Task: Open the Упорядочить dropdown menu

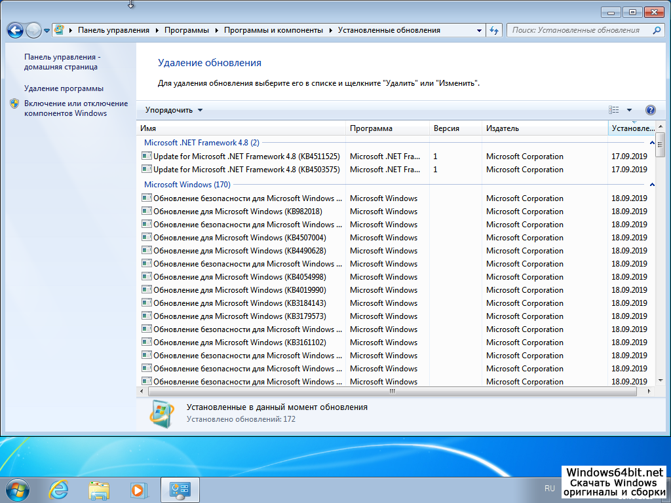Action: 174,110
